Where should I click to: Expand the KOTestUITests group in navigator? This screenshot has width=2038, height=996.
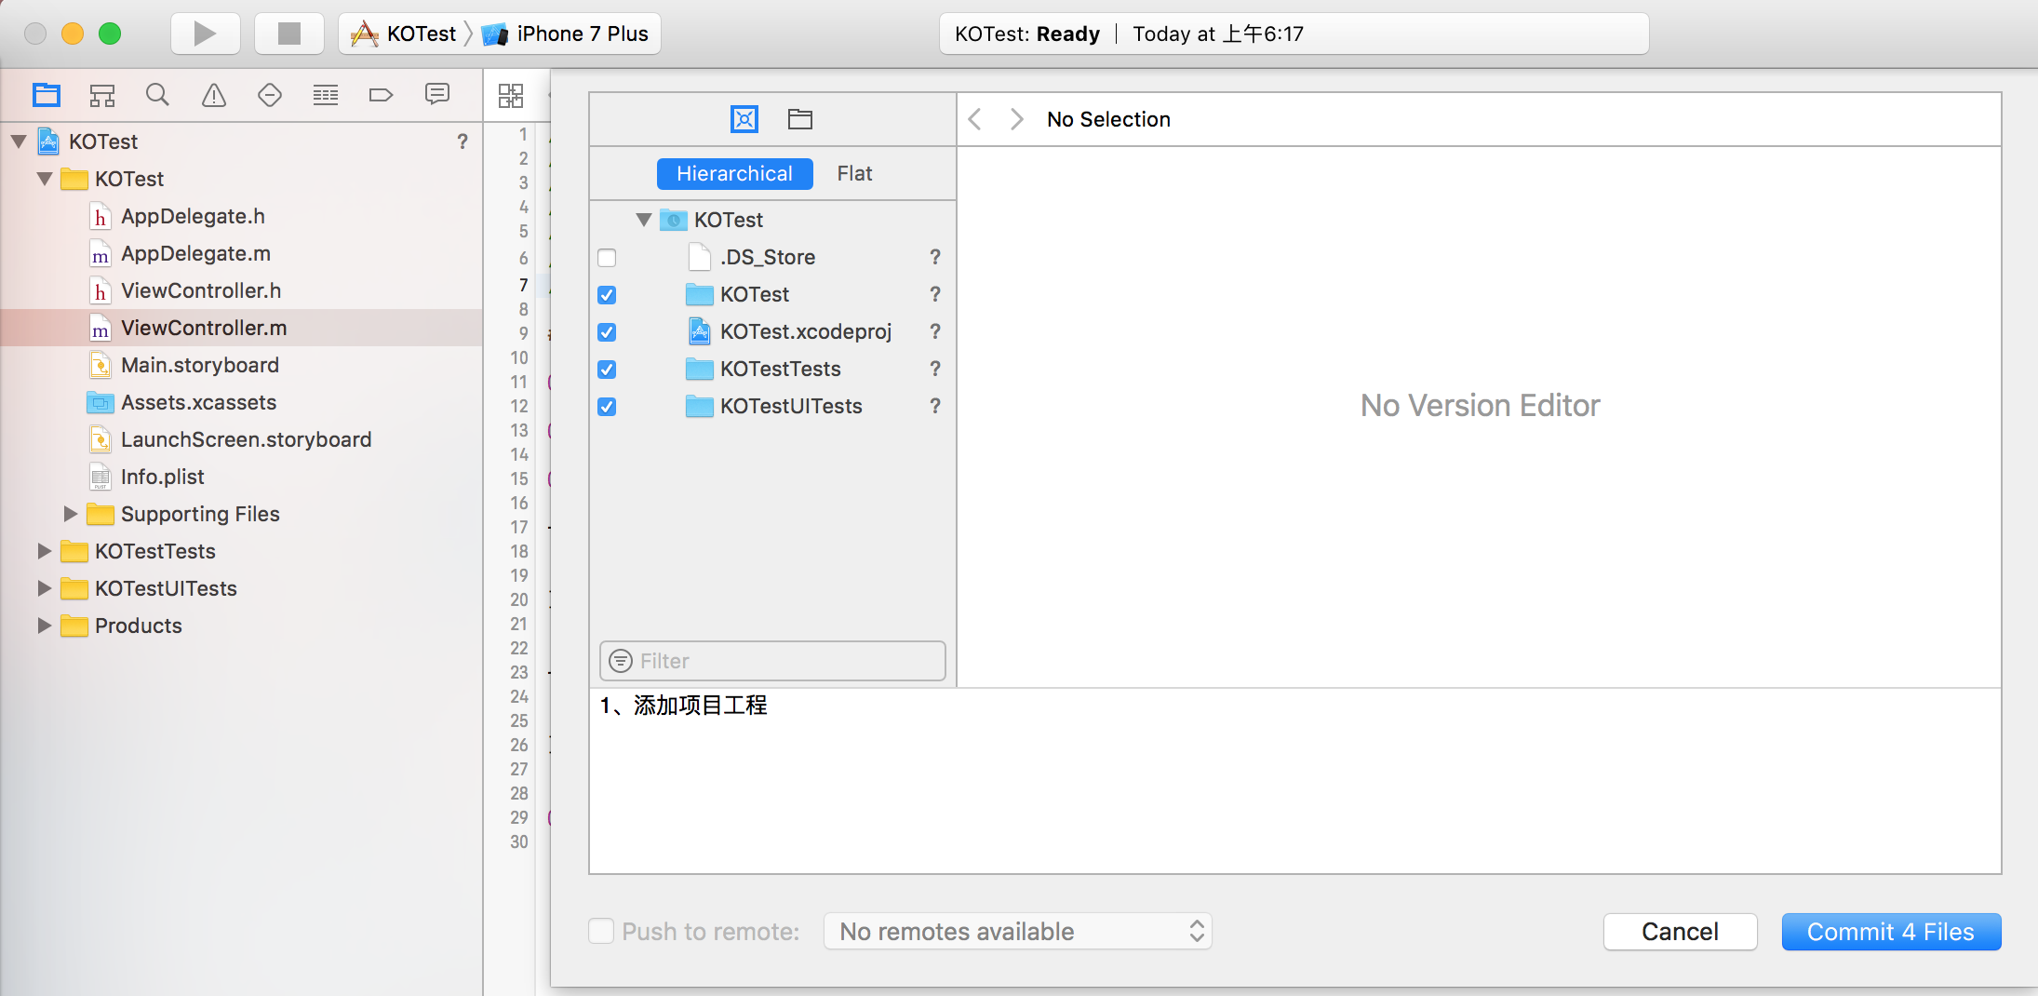(44, 588)
